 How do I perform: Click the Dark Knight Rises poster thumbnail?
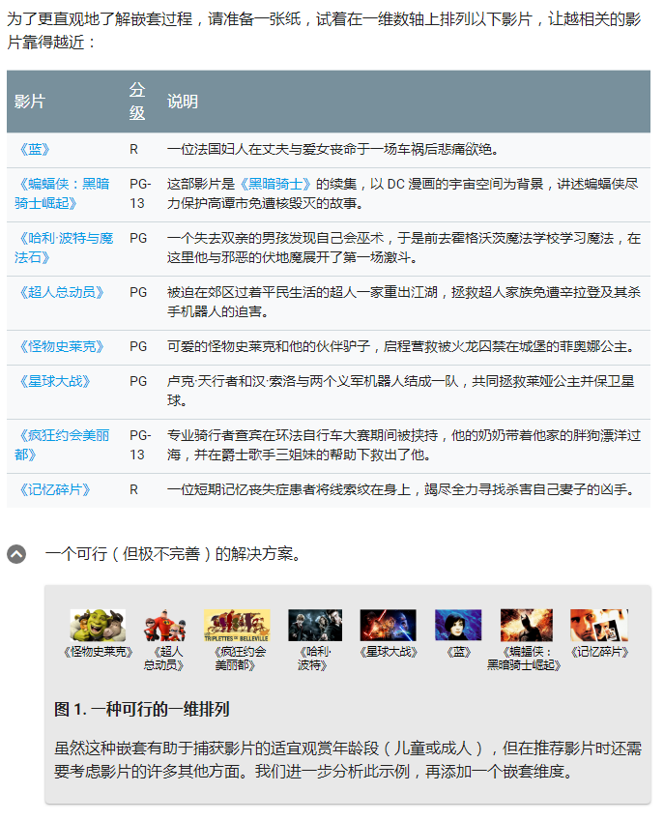pos(526,625)
